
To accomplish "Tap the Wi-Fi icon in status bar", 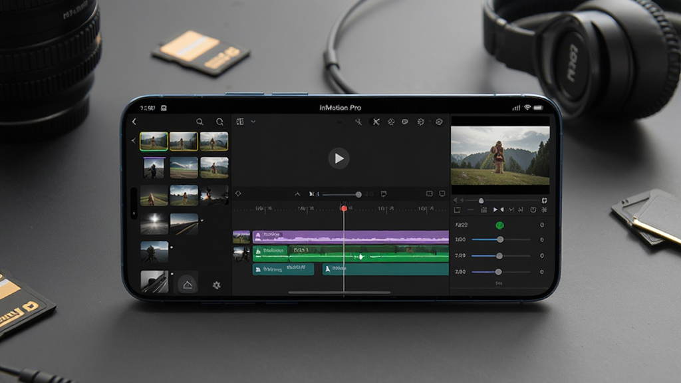I will click(x=527, y=107).
